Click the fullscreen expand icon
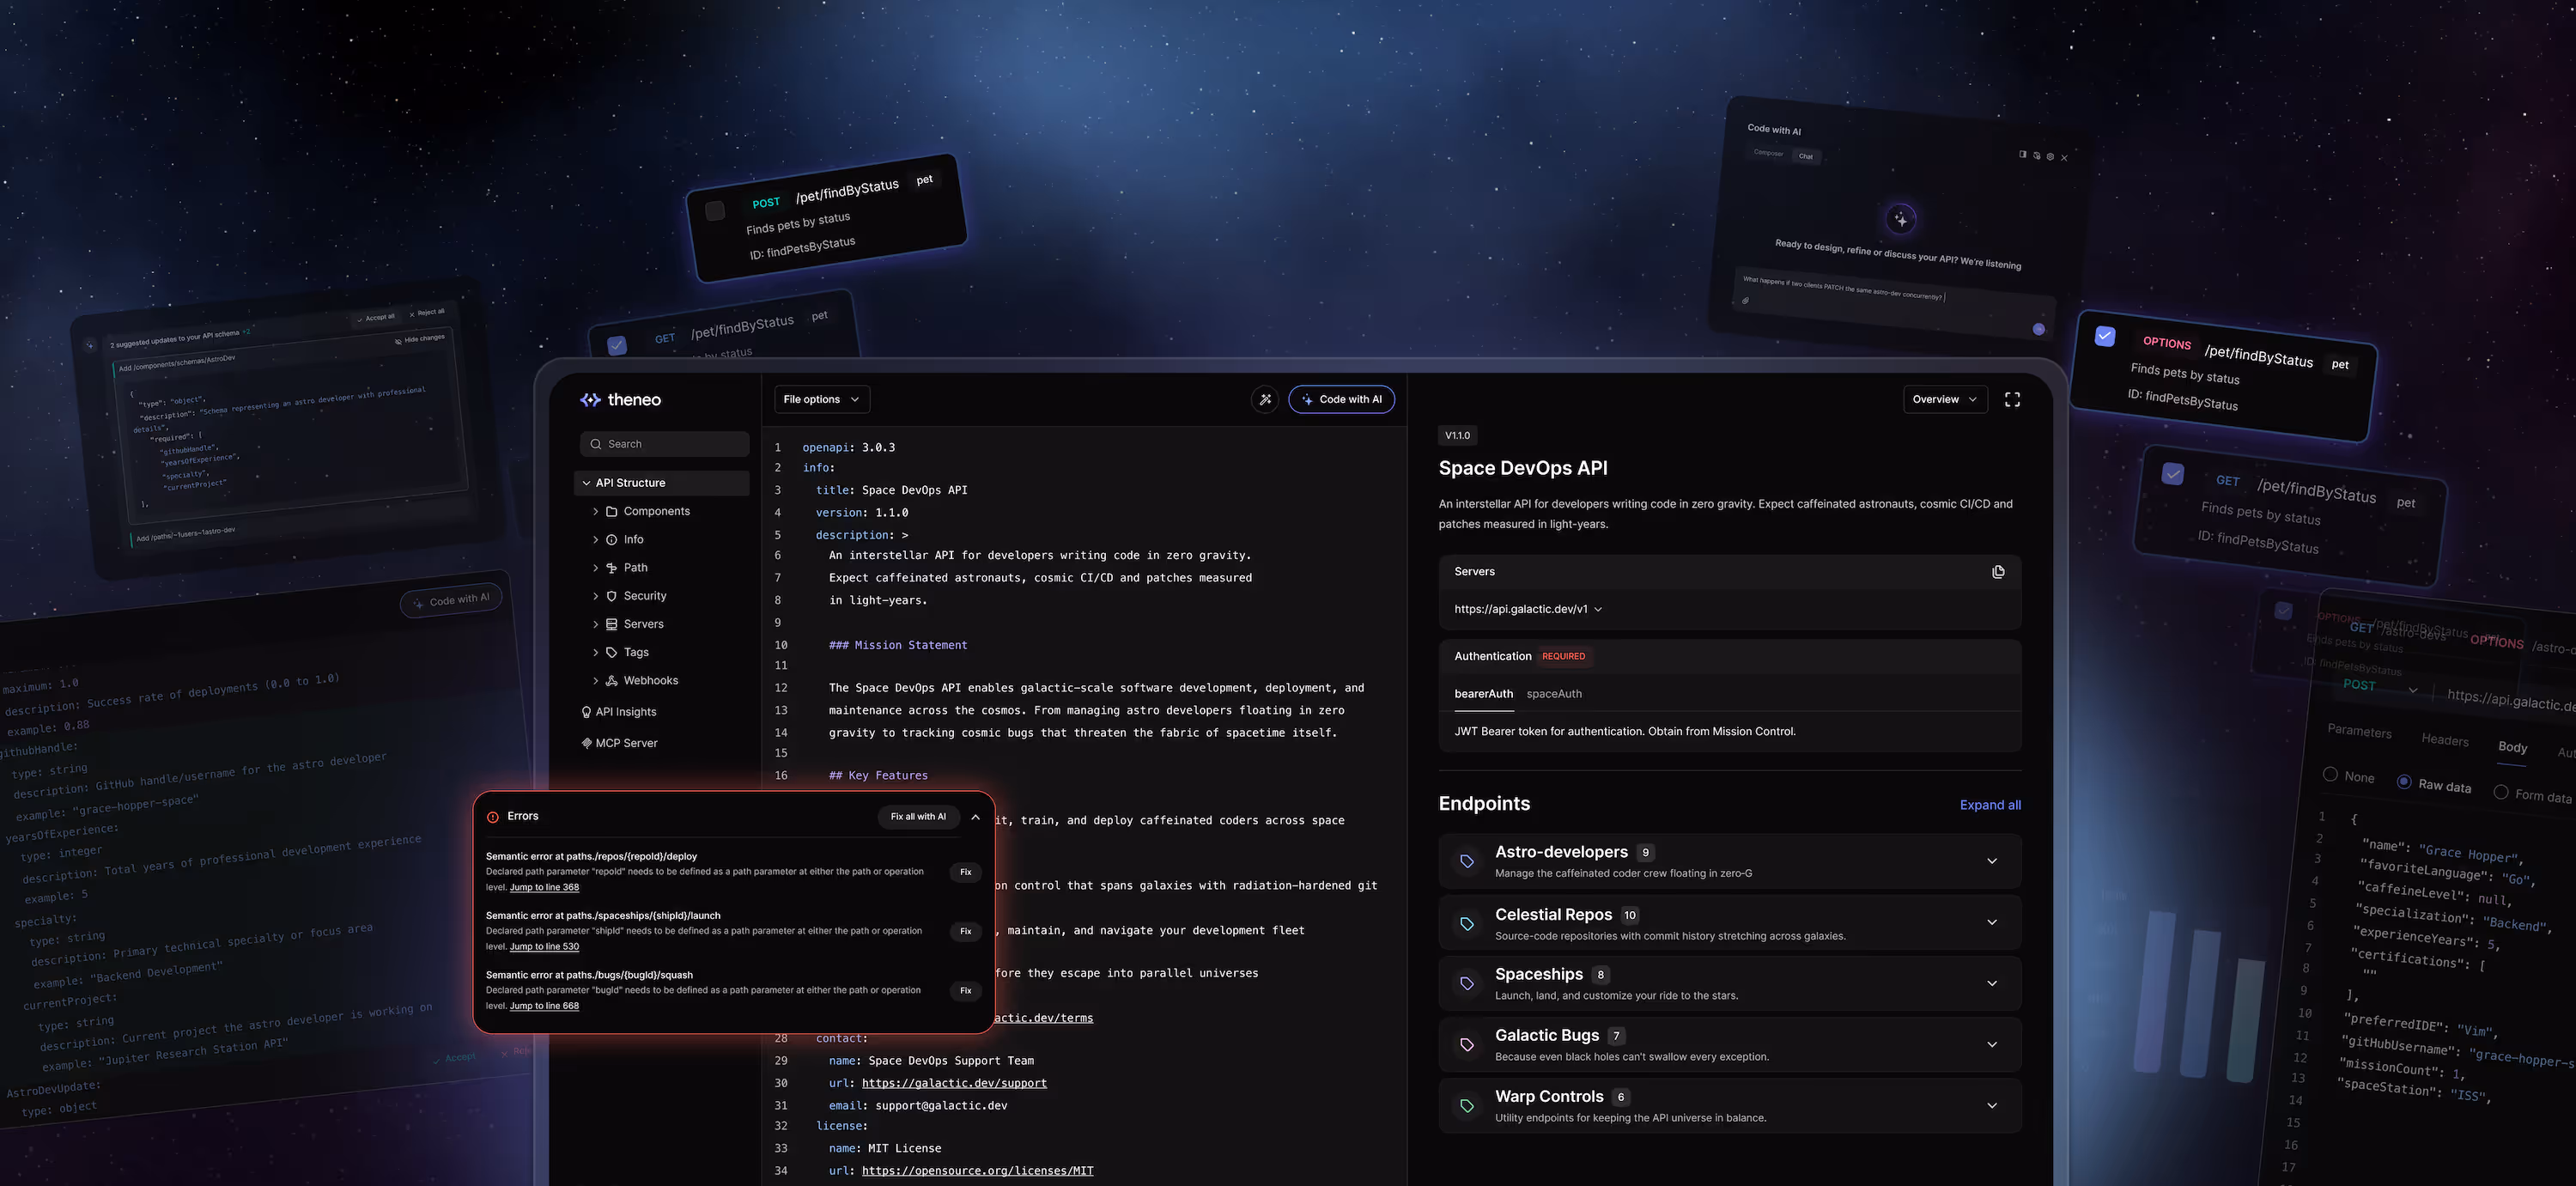This screenshot has width=2576, height=1186. tap(2012, 399)
